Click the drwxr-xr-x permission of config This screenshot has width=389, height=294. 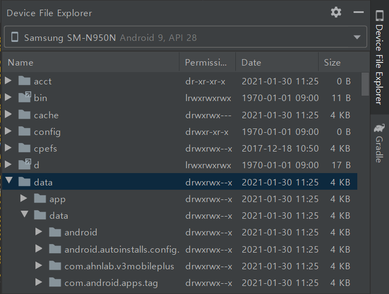[207, 132]
